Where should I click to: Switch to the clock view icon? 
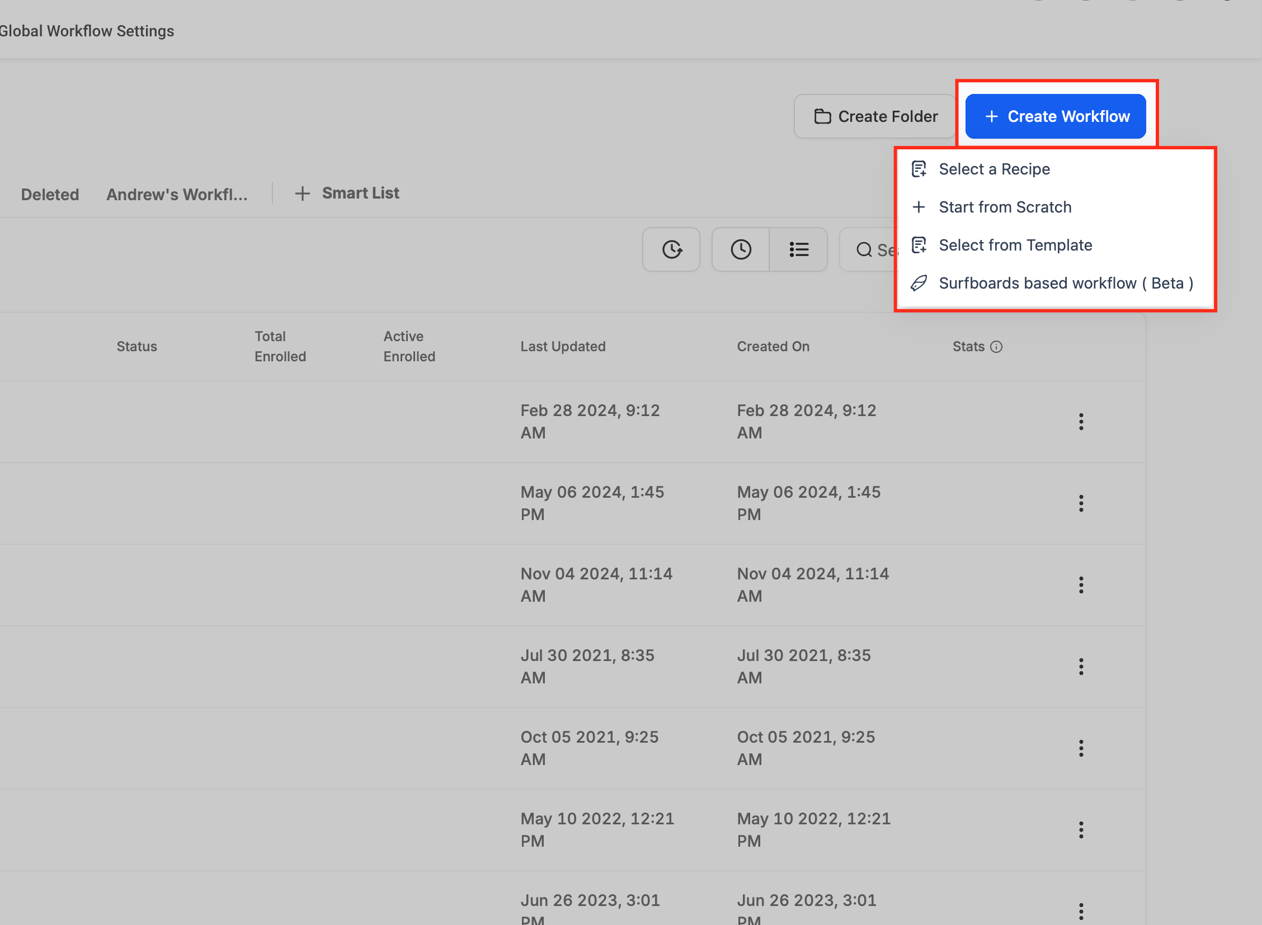click(x=741, y=250)
